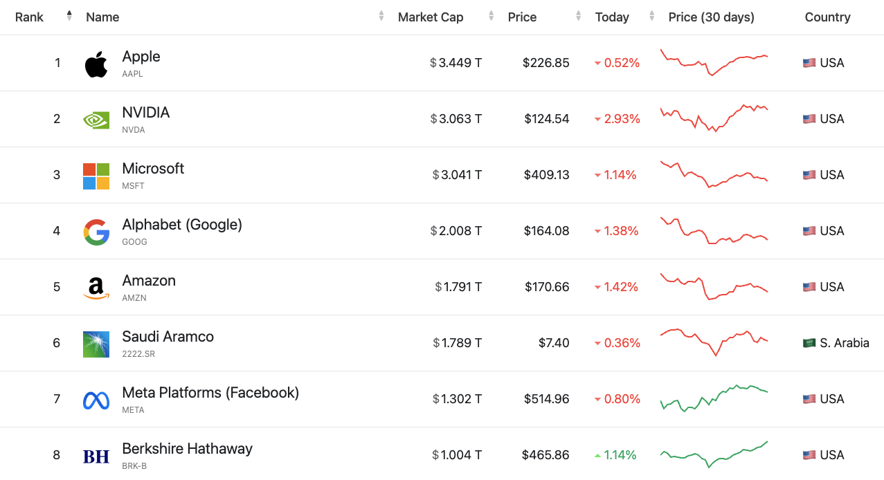This screenshot has width=884, height=480.
Task: Click the Saudi Aramco logo icon
Action: pyautogui.click(x=96, y=344)
